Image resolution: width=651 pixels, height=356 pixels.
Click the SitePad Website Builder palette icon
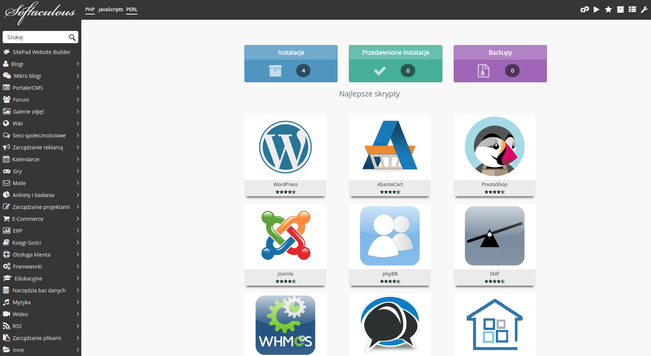click(x=6, y=52)
